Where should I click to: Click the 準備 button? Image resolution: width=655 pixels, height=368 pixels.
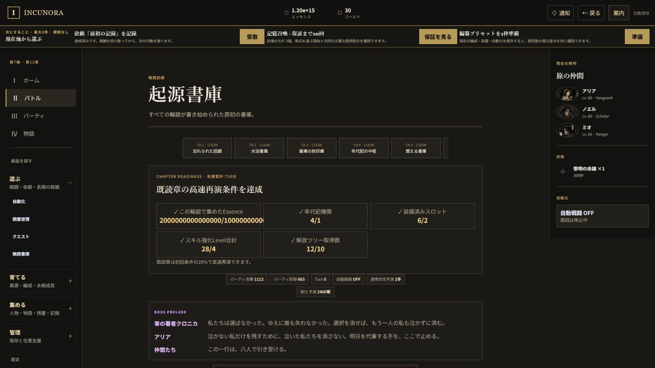[x=637, y=37]
